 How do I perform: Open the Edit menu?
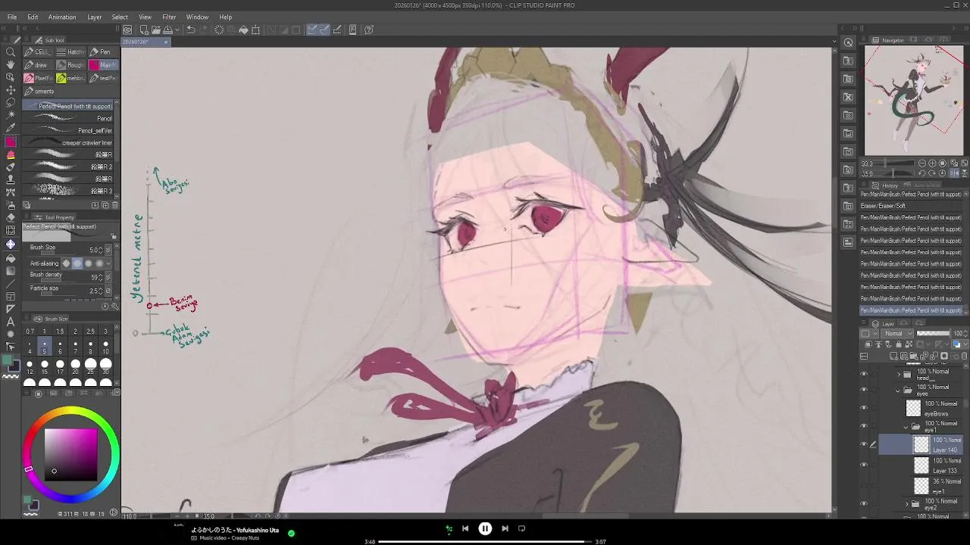[x=33, y=17]
